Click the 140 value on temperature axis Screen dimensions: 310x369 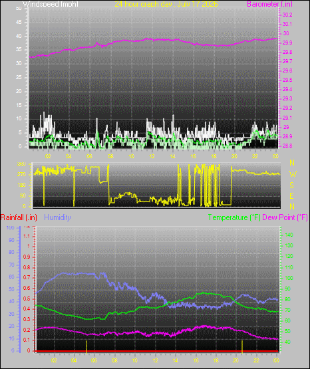click(x=289, y=235)
